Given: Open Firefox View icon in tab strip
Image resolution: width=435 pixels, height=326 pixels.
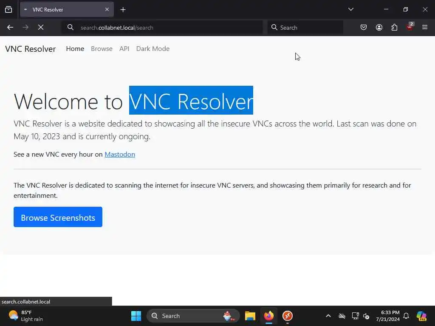Looking at the screenshot, I should pyautogui.click(x=8, y=9).
